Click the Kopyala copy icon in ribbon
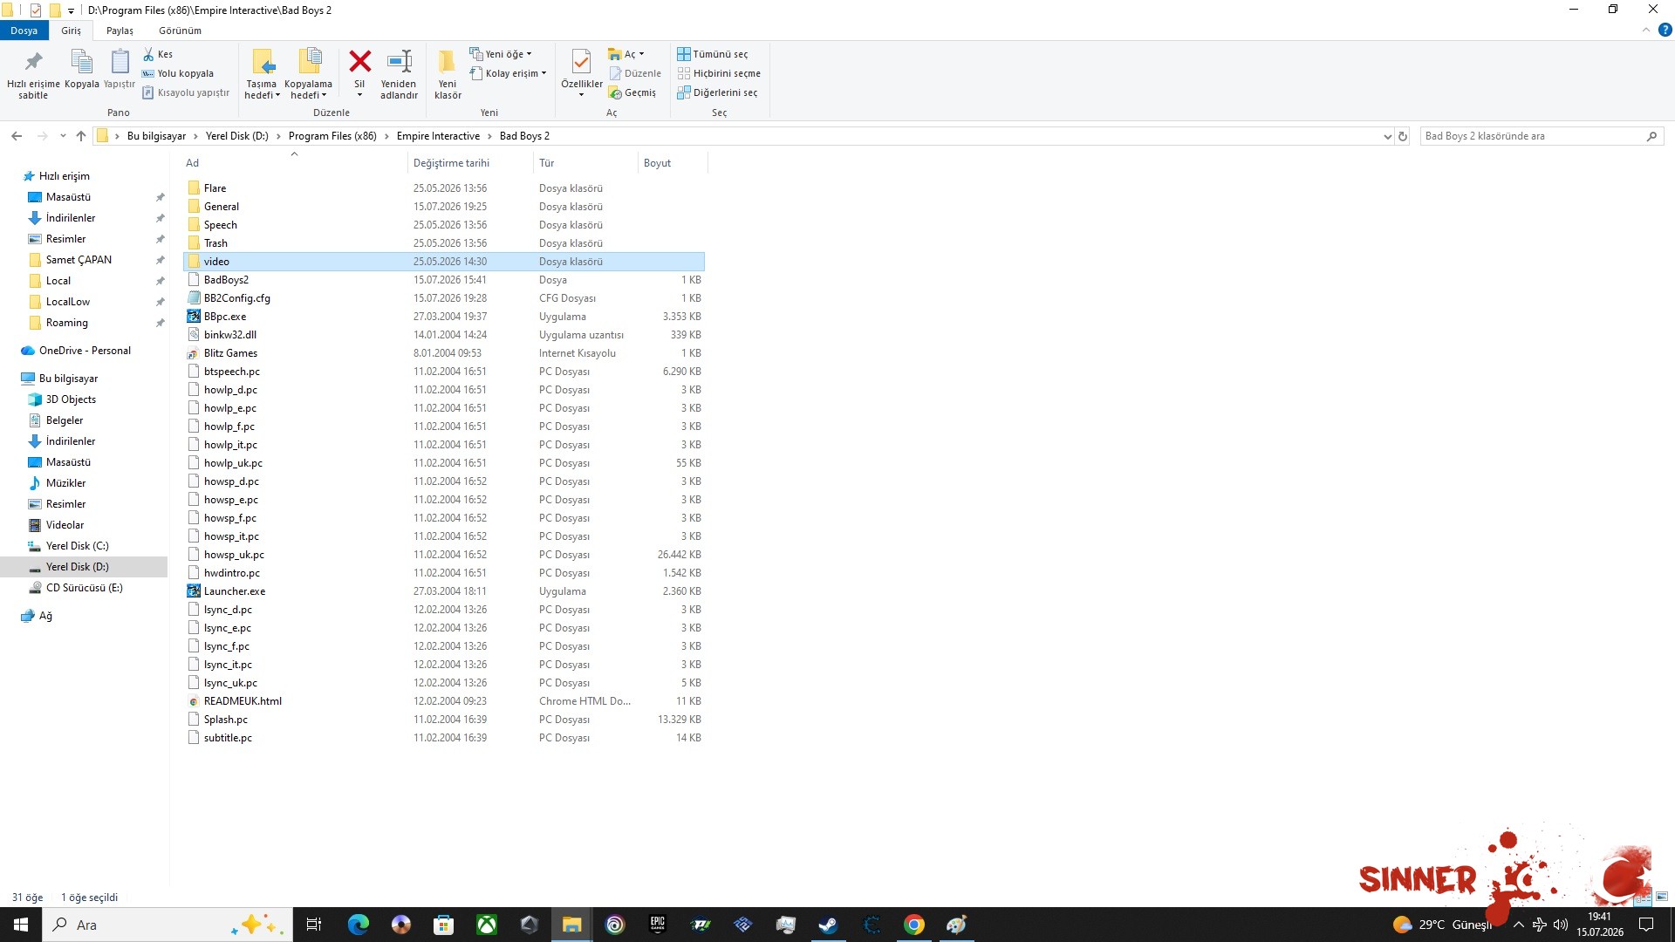1675x942 pixels. click(x=81, y=61)
